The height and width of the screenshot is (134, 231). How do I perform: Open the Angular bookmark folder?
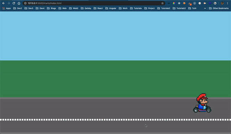click(x=111, y=8)
